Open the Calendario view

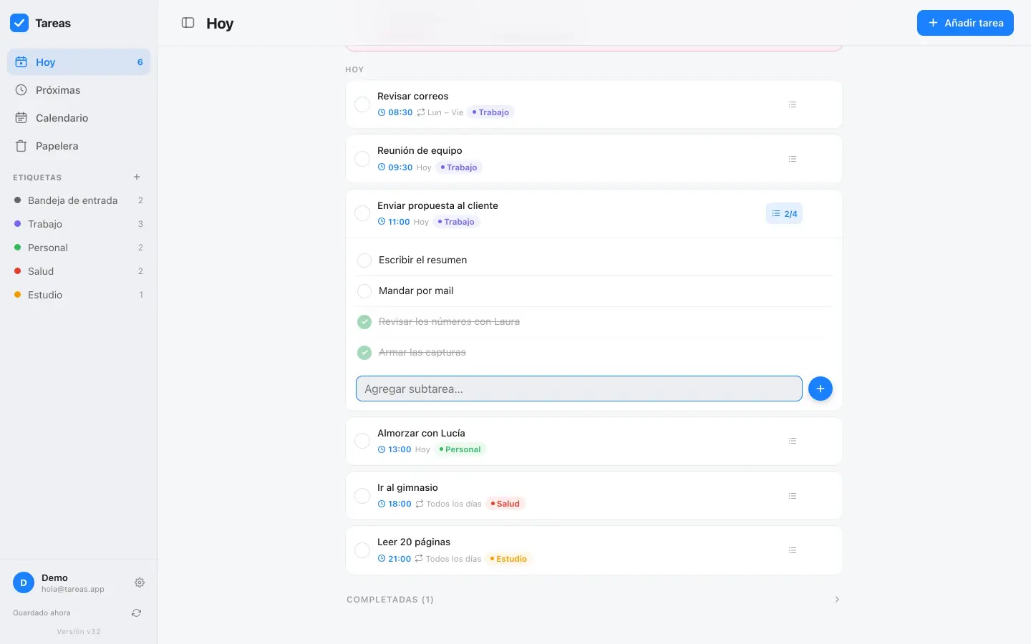click(x=79, y=118)
